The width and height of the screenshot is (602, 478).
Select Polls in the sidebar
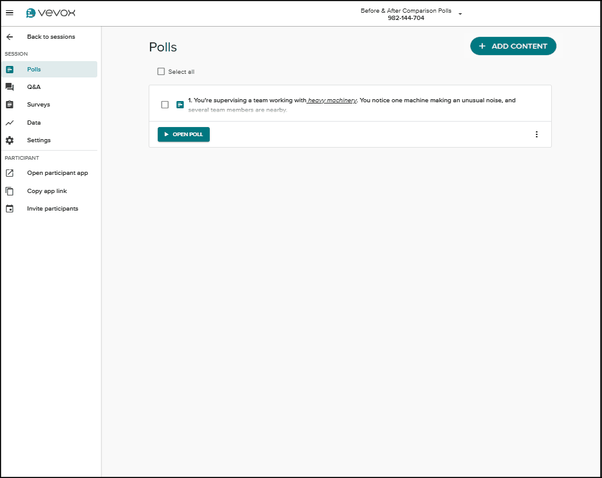click(34, 70)
